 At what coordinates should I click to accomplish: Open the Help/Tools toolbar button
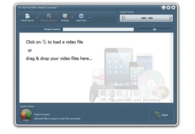click(x=81, y=18)
